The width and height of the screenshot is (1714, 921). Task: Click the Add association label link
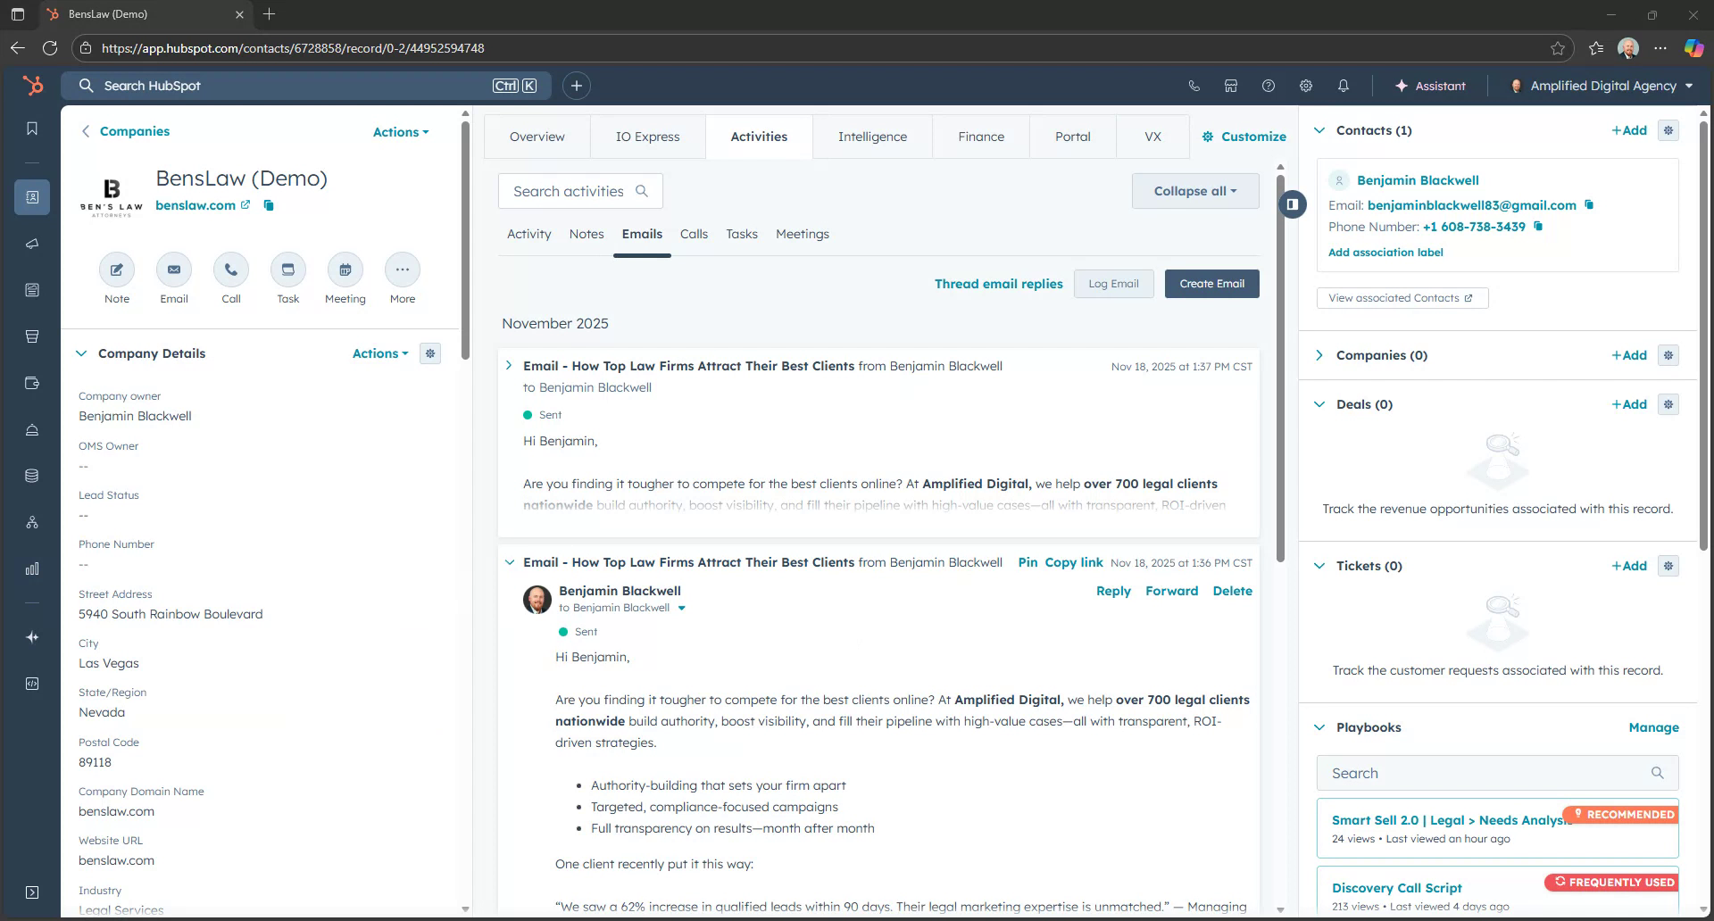tap(1385, 253)
